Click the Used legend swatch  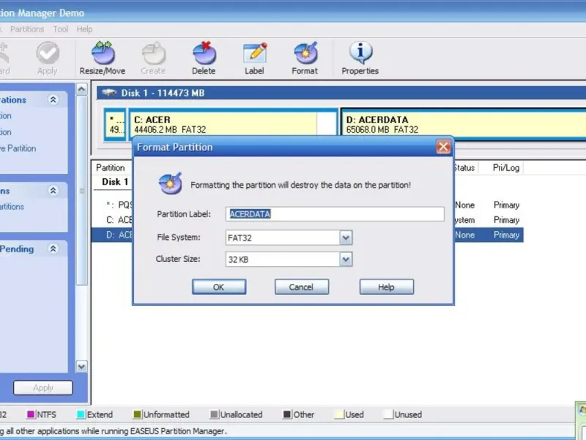click(339, 414)
